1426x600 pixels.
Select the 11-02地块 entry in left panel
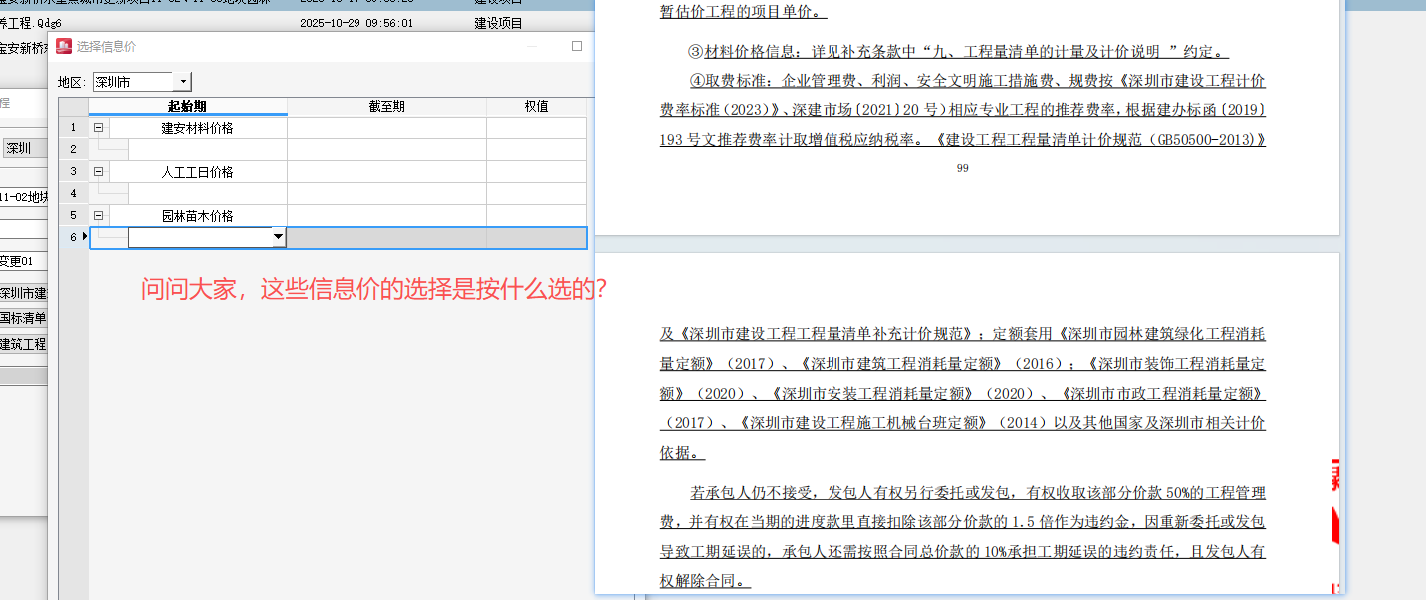[x=20, y=197]
